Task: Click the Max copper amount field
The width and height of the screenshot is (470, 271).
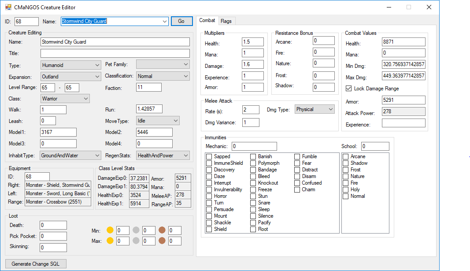Action: [175, 241]
